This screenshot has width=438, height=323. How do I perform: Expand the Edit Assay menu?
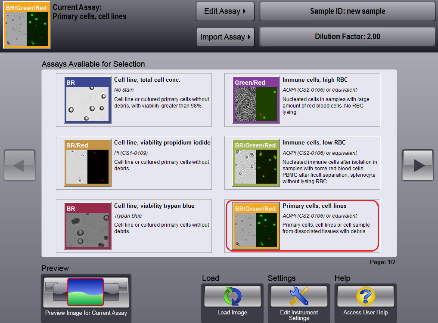tap(225, 11)
